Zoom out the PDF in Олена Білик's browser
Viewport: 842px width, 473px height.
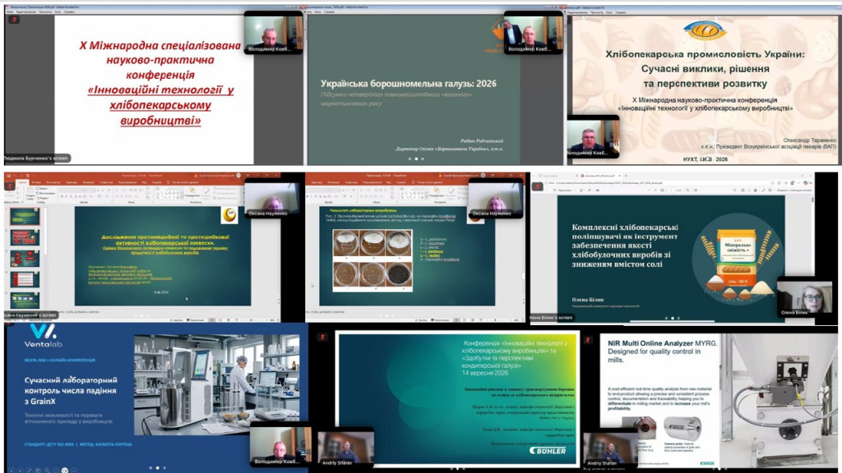pyautogui.click(x=648, y=191)
